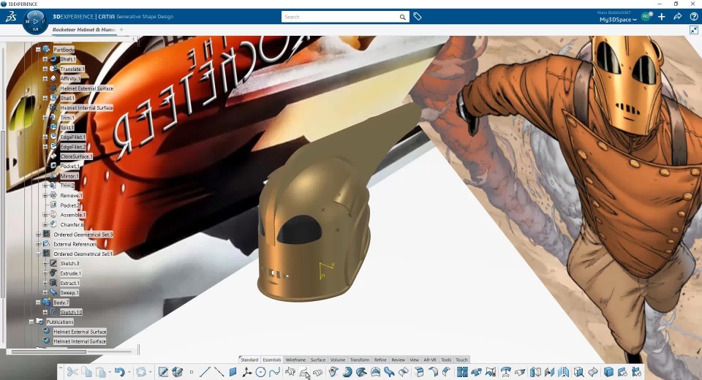Select the External References node
Screen dimensions: 702x380
coord(75,244)
